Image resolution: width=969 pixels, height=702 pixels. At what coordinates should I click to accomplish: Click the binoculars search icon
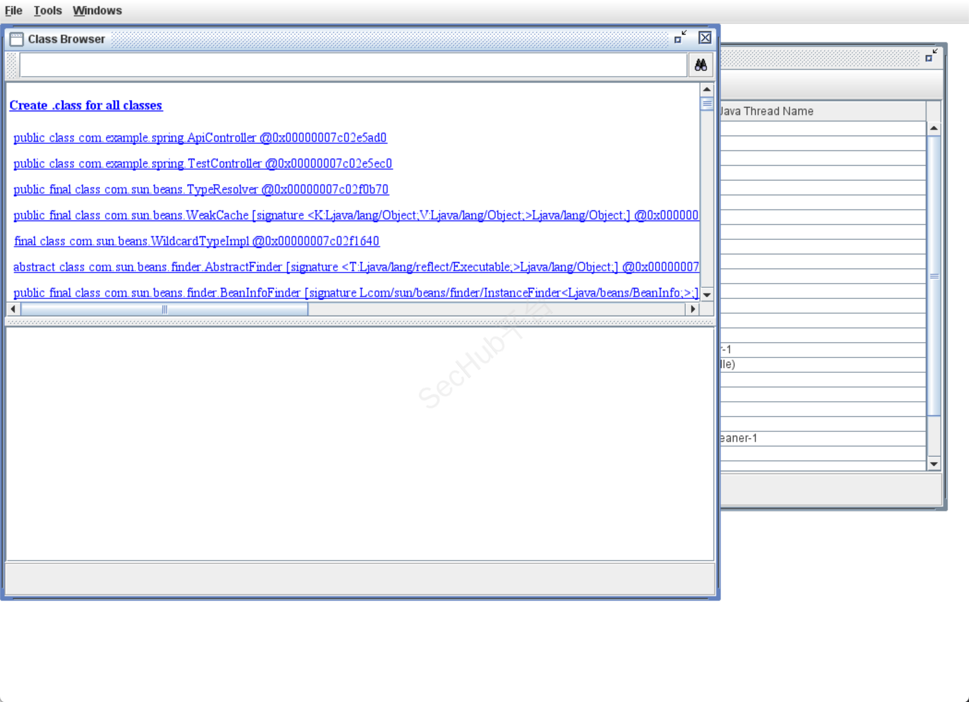pos(700,65)
